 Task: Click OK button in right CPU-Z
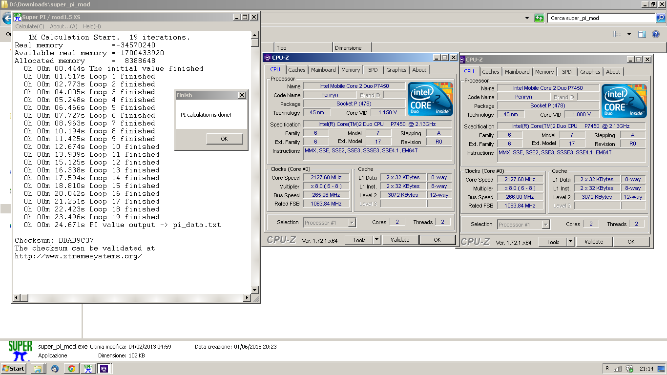[631, 242]
